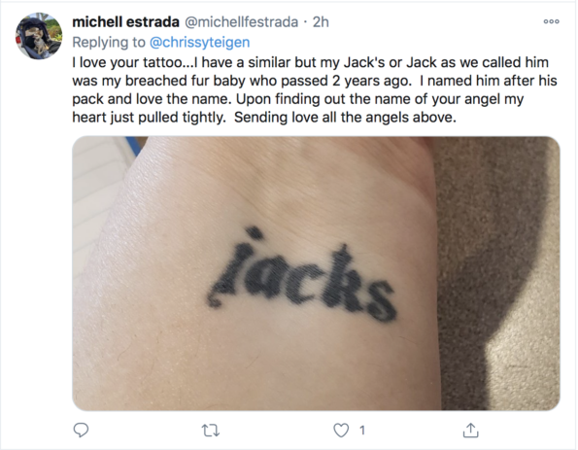Select the 'Replying to' label

[x=109, y=43]
